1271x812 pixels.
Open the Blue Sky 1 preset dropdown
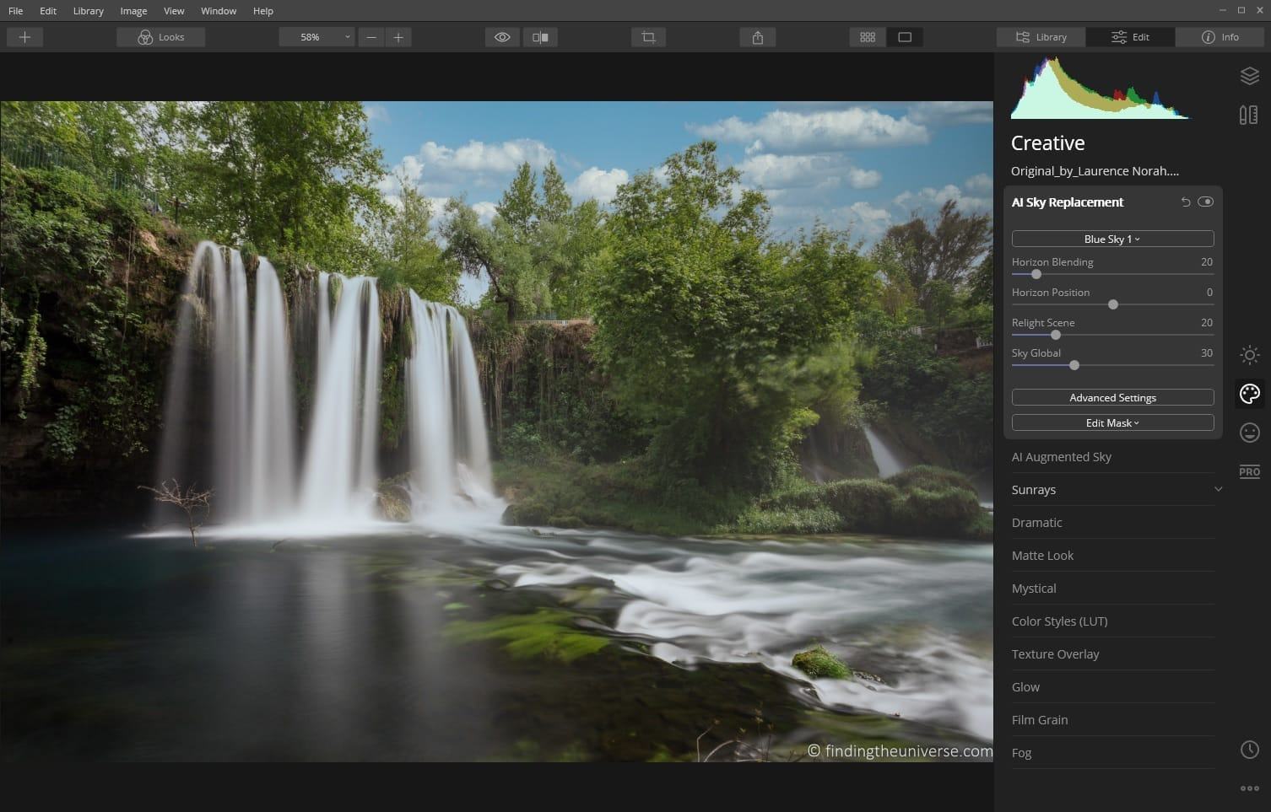(1112, 239)
